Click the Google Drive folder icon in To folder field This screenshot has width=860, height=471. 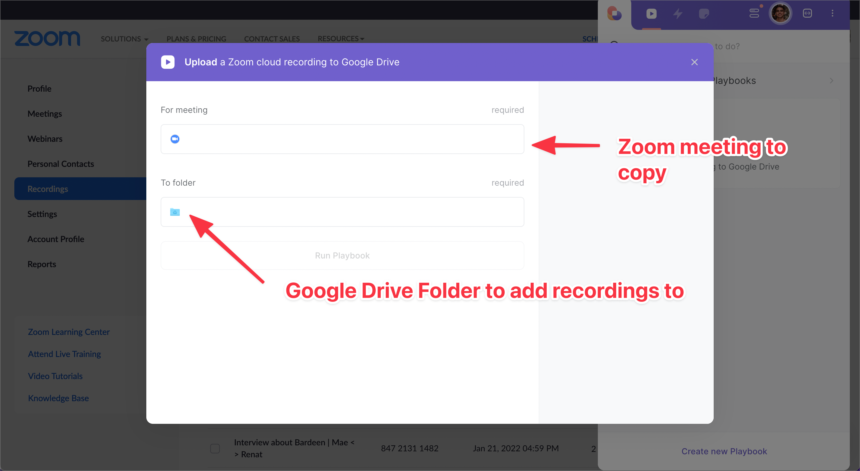175,212
